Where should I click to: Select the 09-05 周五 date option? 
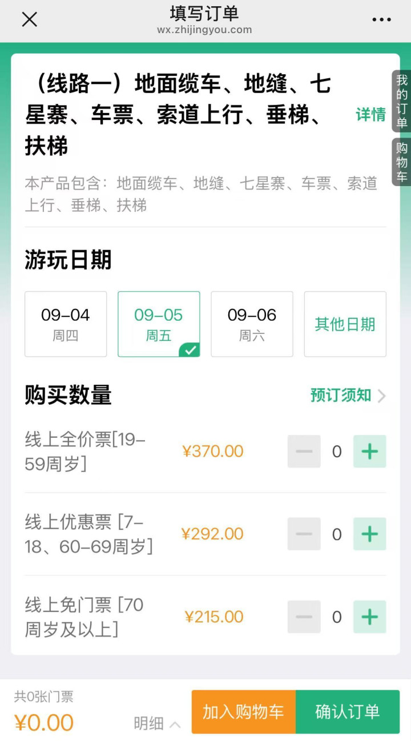[x=159, y=324]
